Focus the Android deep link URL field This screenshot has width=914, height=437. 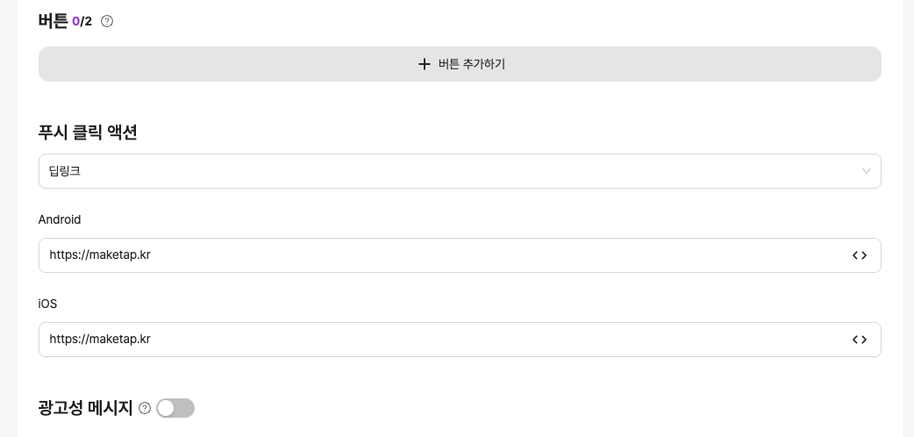click(x=439, y=255)
